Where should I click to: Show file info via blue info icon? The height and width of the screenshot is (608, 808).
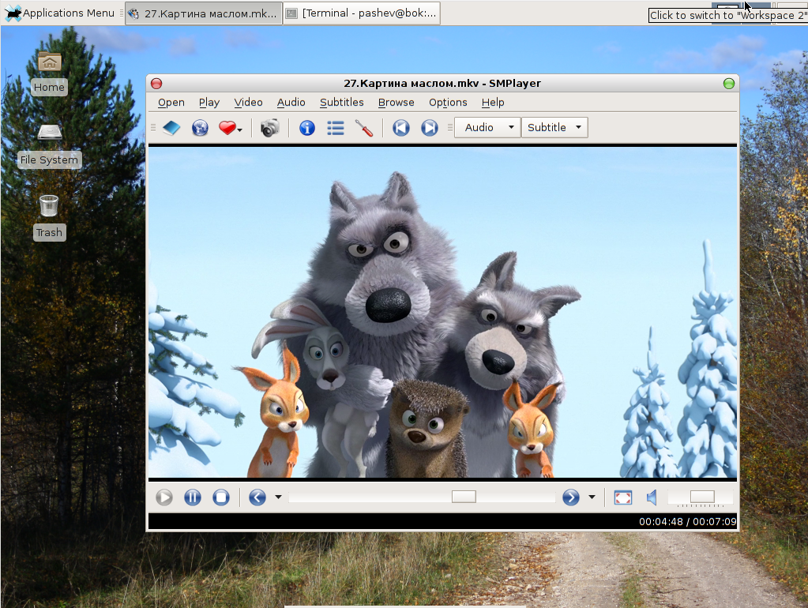(x=307, y=128)
